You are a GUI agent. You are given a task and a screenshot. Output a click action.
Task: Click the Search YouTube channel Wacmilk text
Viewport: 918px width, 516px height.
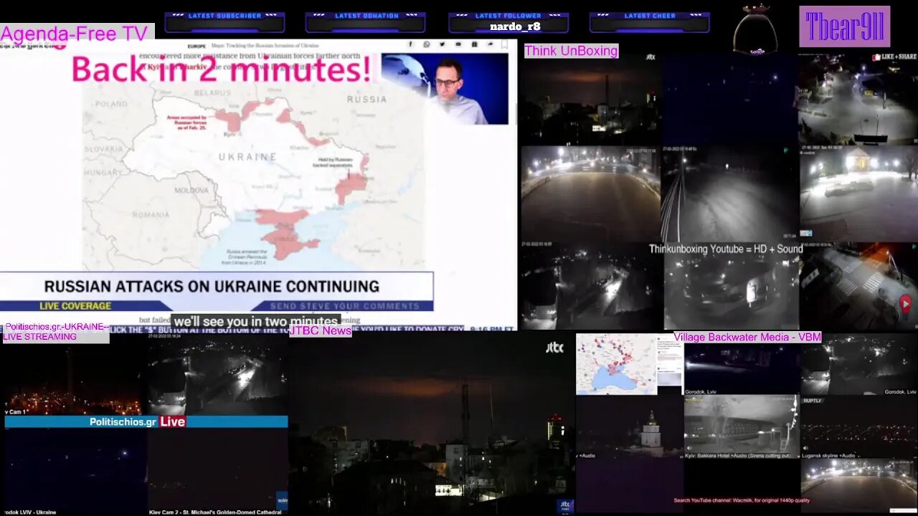click(x=742, y=501)
